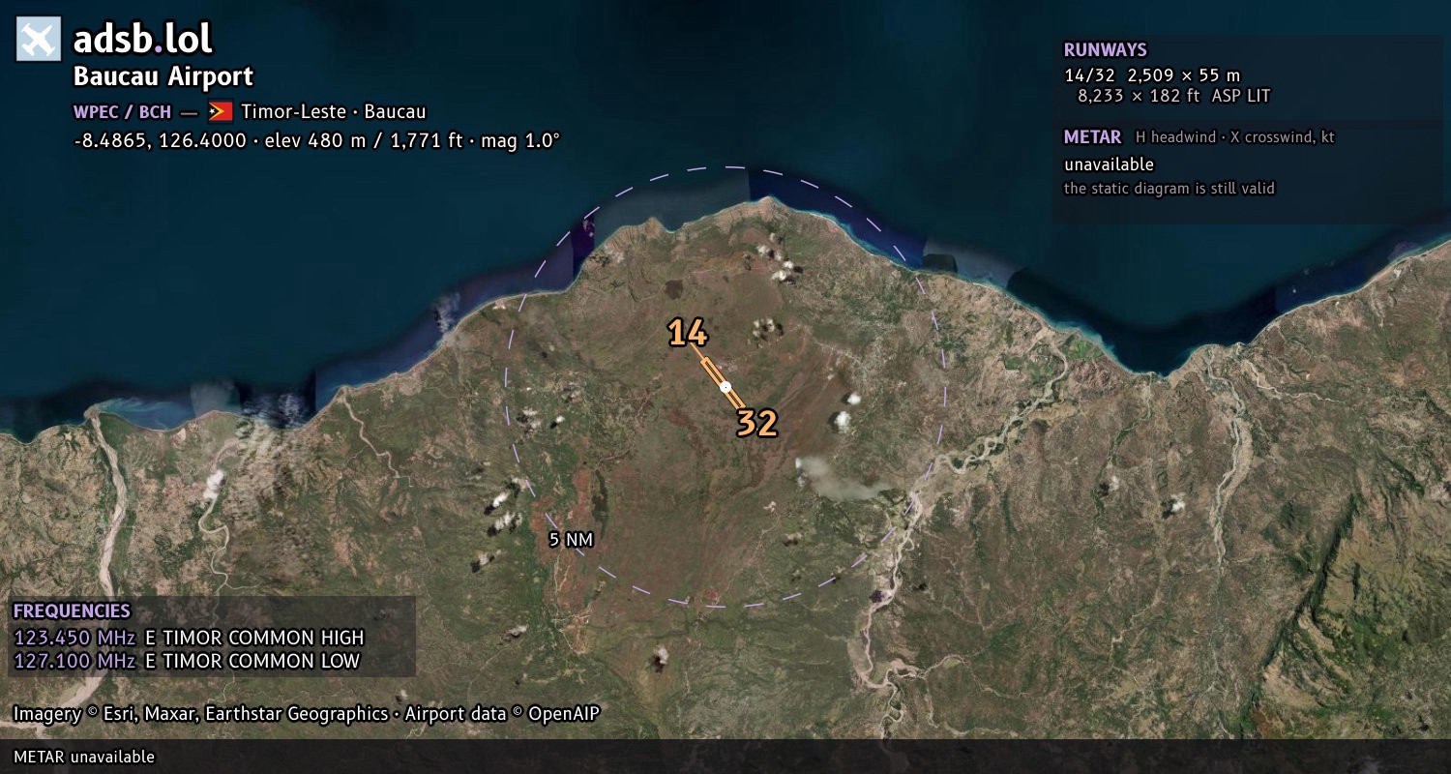Click the 5 NM range ring label

tap(571, 540)
